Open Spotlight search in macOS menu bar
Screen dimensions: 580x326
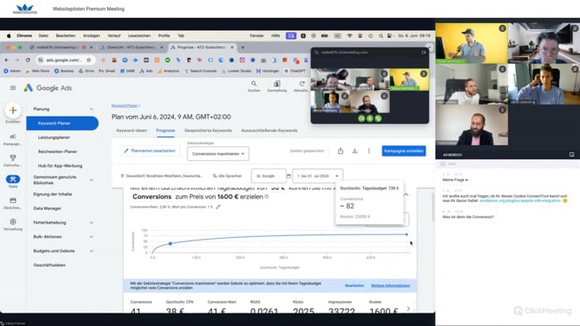[381, 36]
